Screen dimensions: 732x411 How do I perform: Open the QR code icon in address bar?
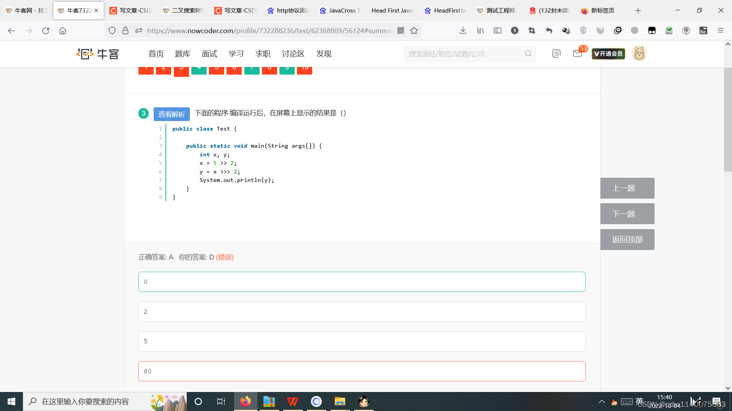click(x=401, y=30)
